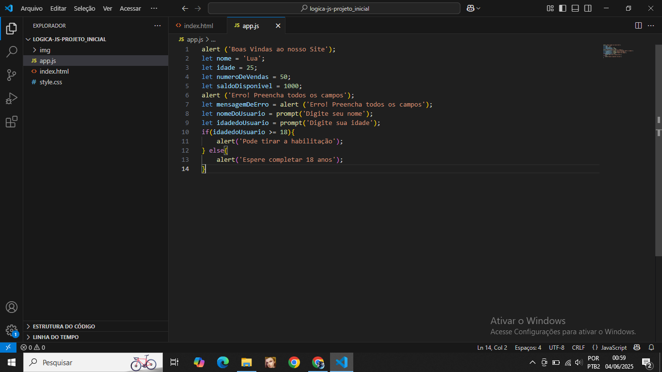Open the Editar menu
The width and height of the screenshot is (662, 372).
pos(58,8)
